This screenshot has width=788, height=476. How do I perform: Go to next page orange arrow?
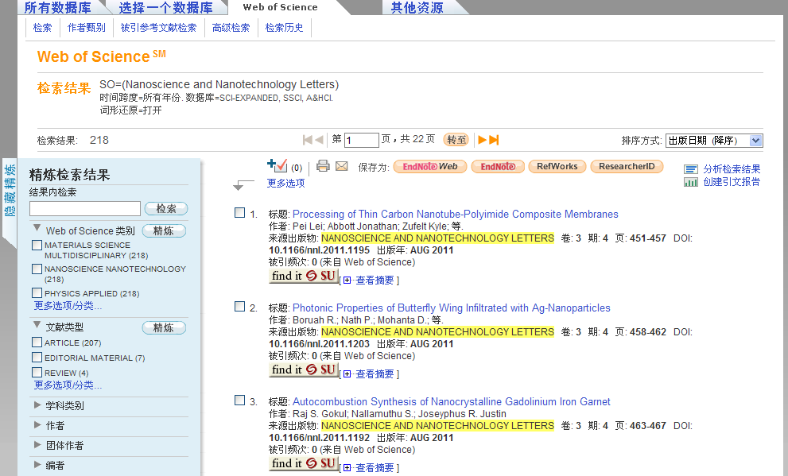pos(482,140)
